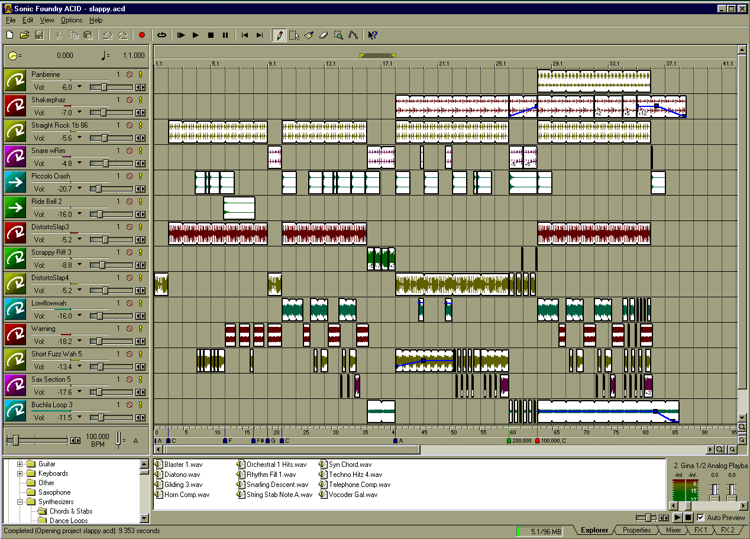Click the Buchla Loop 3 track icon
The width and height of the screenshot is (750, 539).
click(15, 411)
